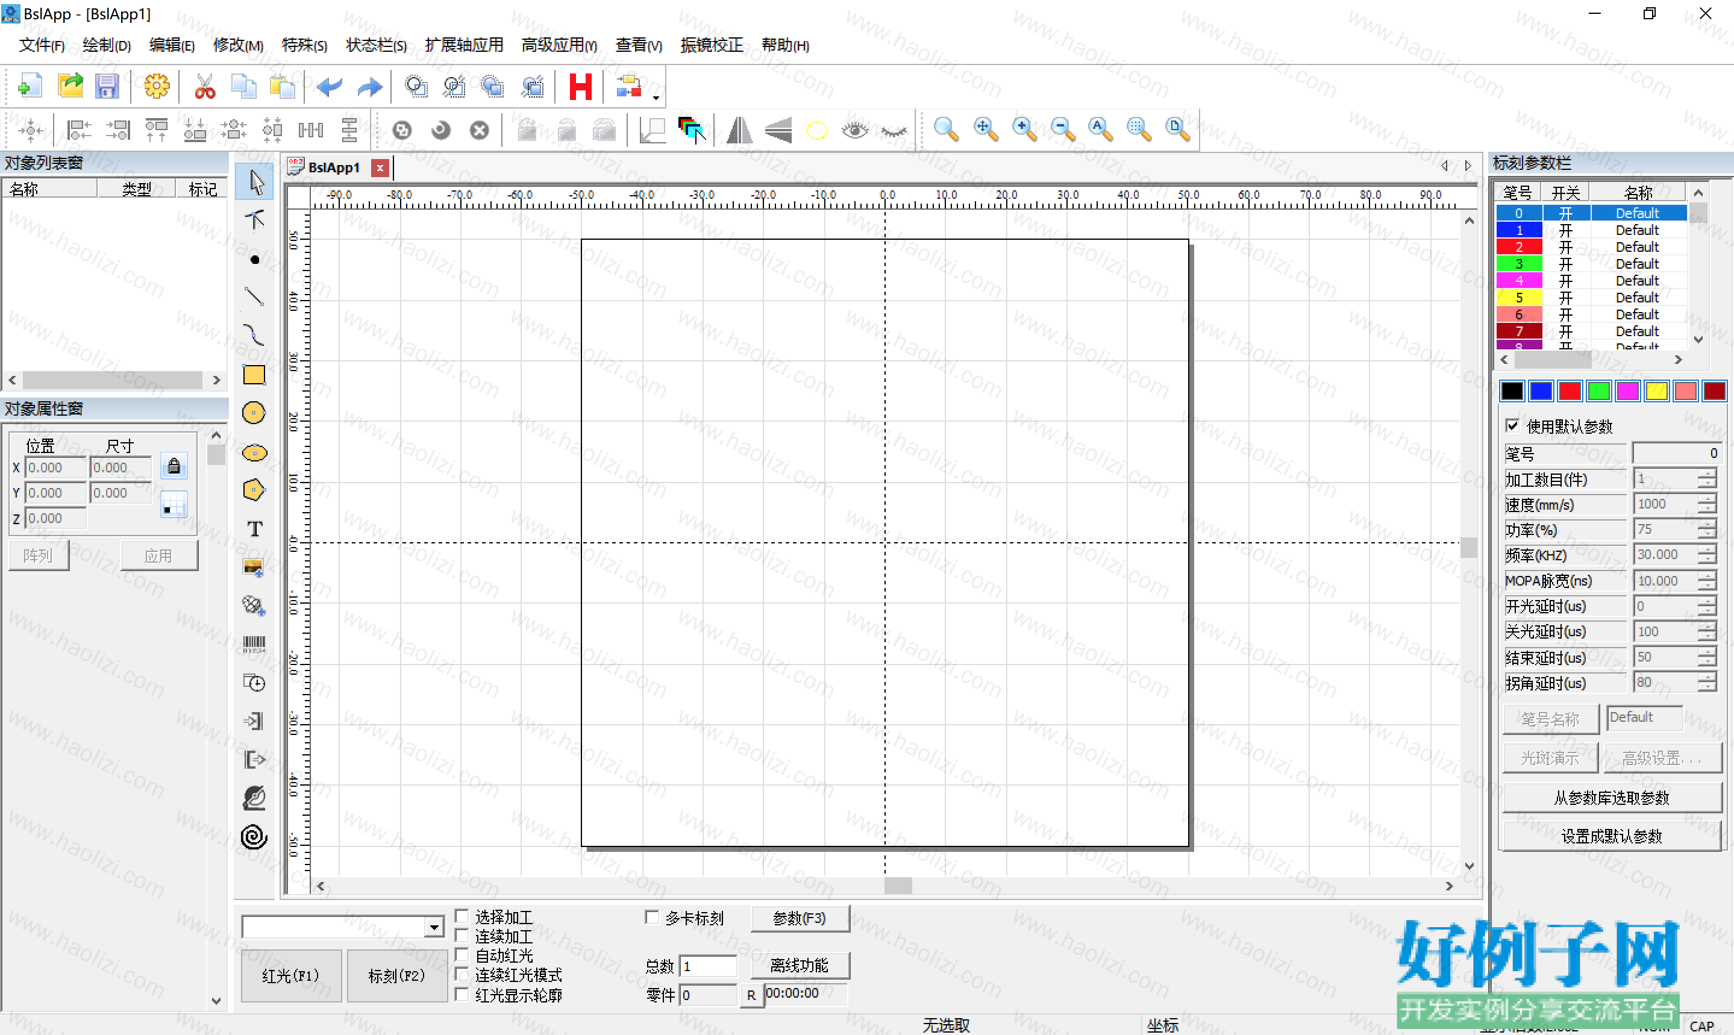Click the open eye show icon

[x=855, y=130]
